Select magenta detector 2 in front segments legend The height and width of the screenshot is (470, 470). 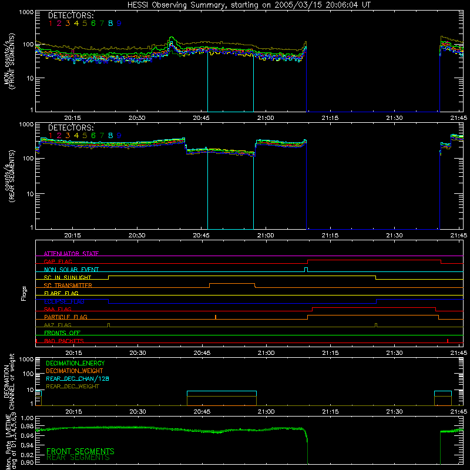click(x=59, y=23)
